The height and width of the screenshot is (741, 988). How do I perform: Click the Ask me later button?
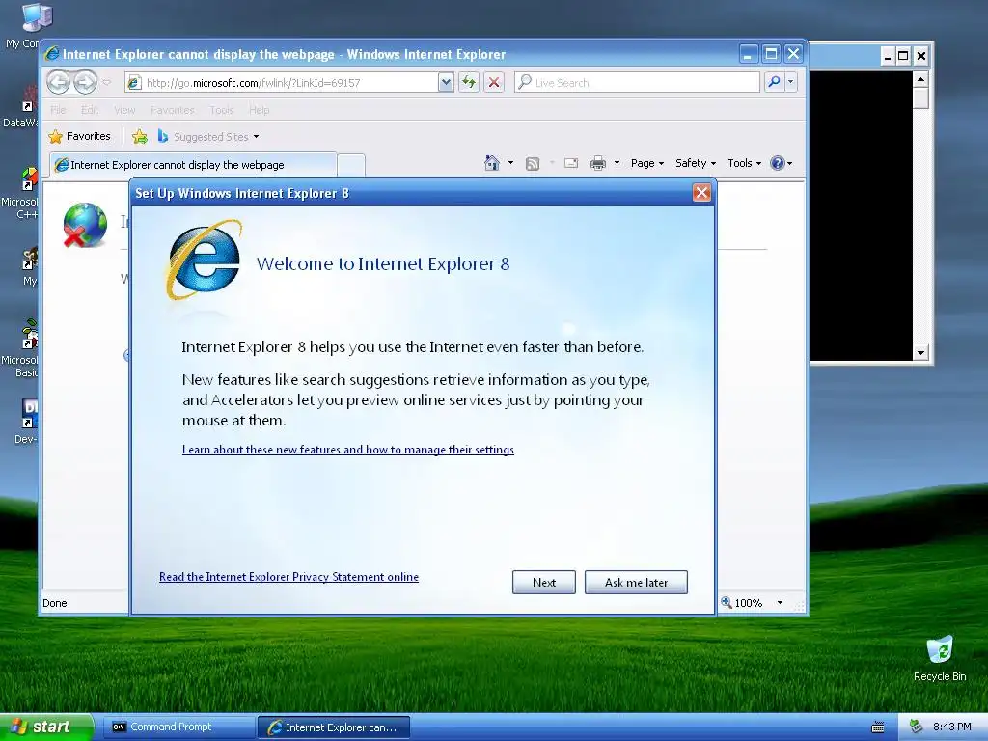[636, 582]
